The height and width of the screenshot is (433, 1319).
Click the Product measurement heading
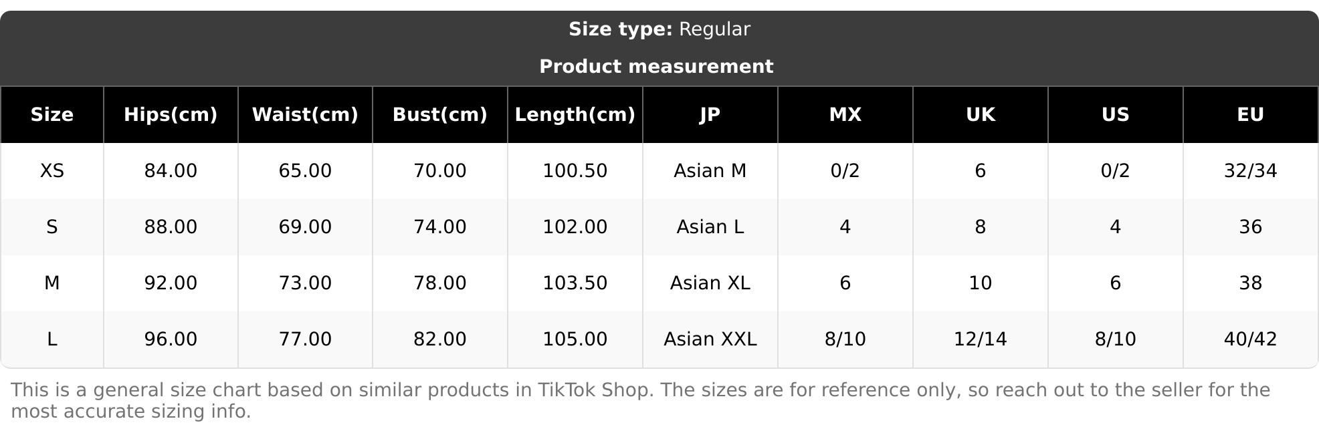656,67
